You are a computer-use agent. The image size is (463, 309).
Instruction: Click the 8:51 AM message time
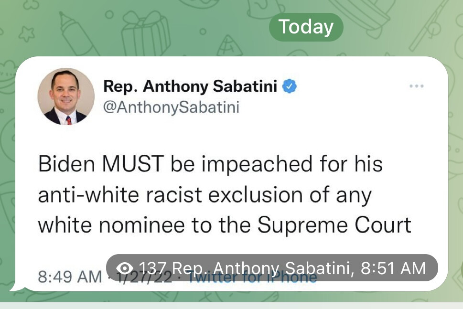(x=393, y=268)
